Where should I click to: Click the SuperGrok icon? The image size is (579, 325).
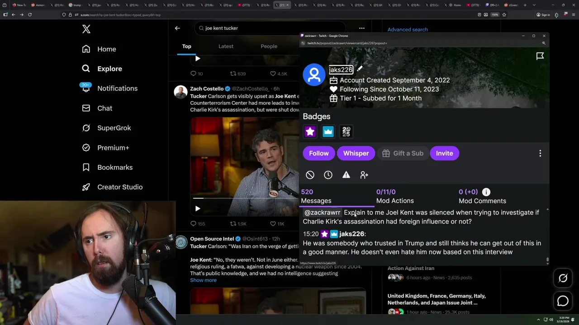pos(86,128)
